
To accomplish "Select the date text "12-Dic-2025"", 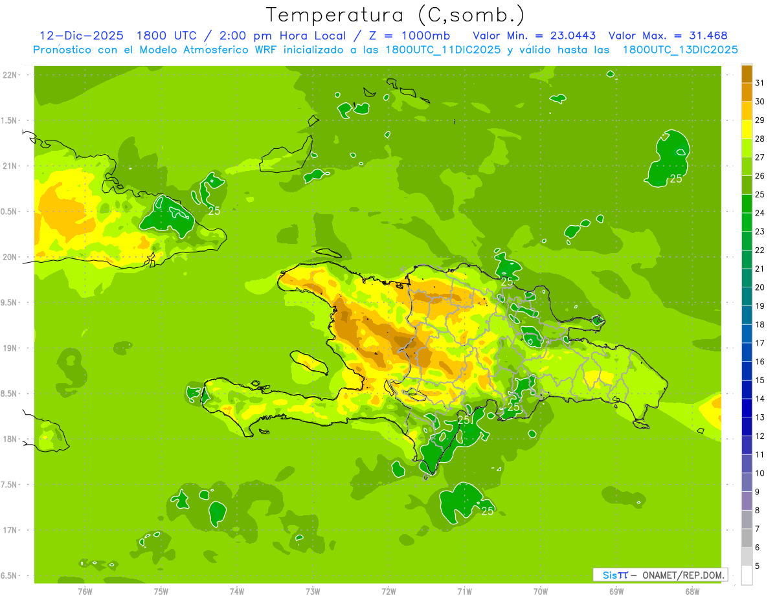I will pyautogui.click(x=82, y=36).
